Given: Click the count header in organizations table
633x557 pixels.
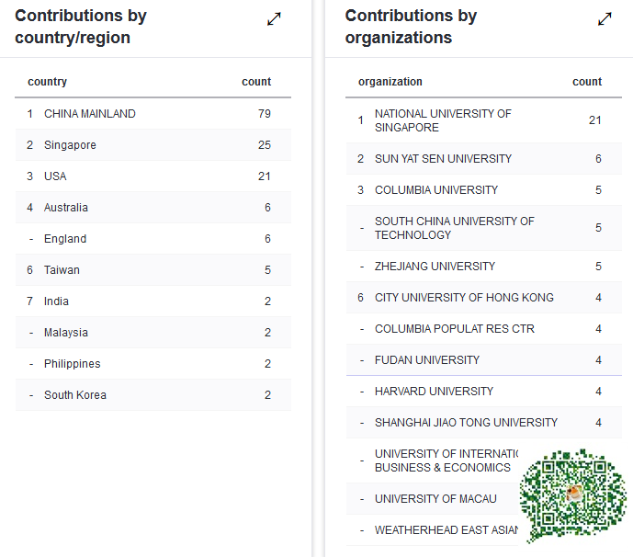Looking at the screenshot, I should tap(587, 82).
